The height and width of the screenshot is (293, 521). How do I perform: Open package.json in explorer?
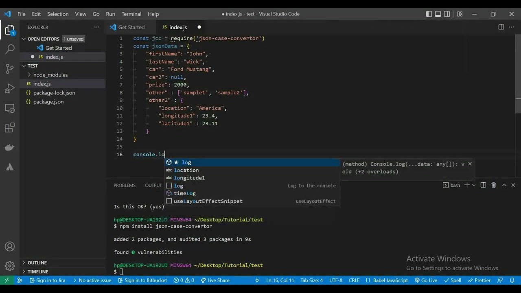pyautogui.click(x=48, y=102)
